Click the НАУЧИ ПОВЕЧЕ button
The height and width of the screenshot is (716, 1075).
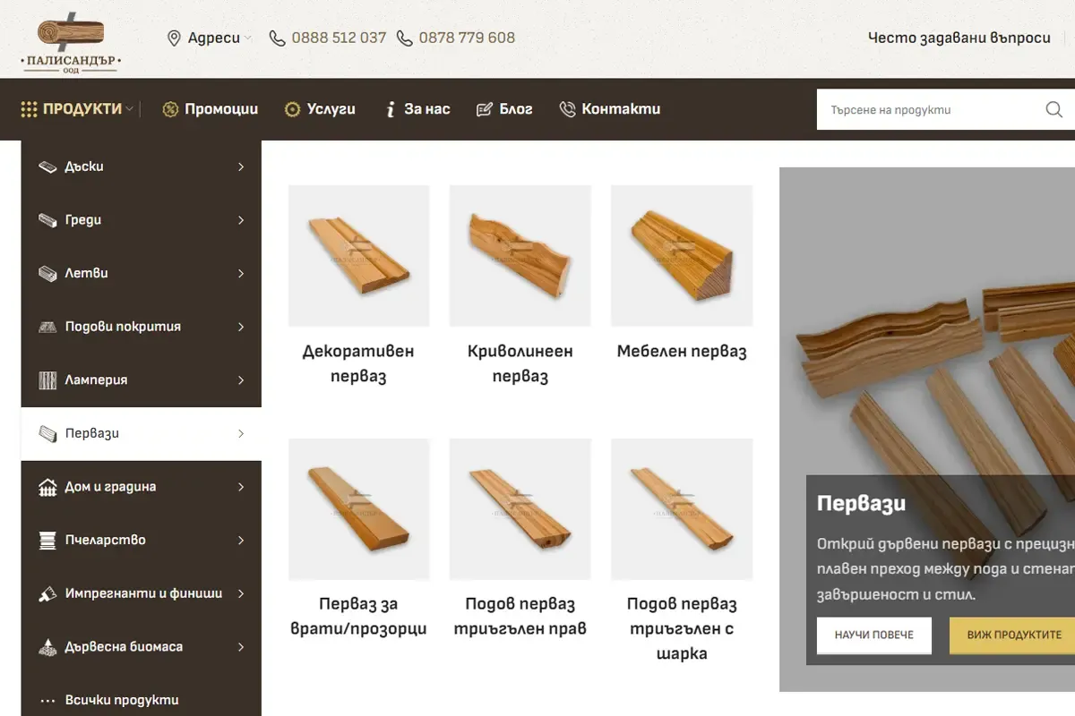tap(874, 635)
